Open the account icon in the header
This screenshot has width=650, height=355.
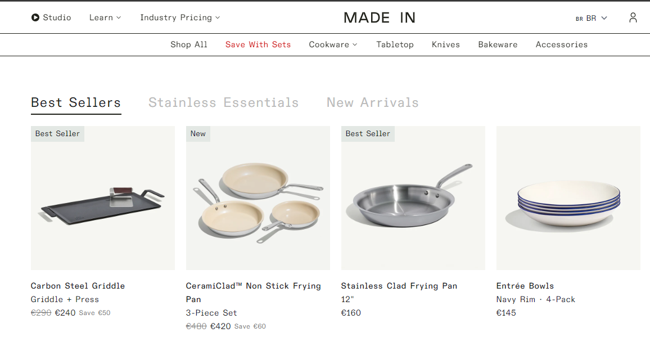coord(633,17)
